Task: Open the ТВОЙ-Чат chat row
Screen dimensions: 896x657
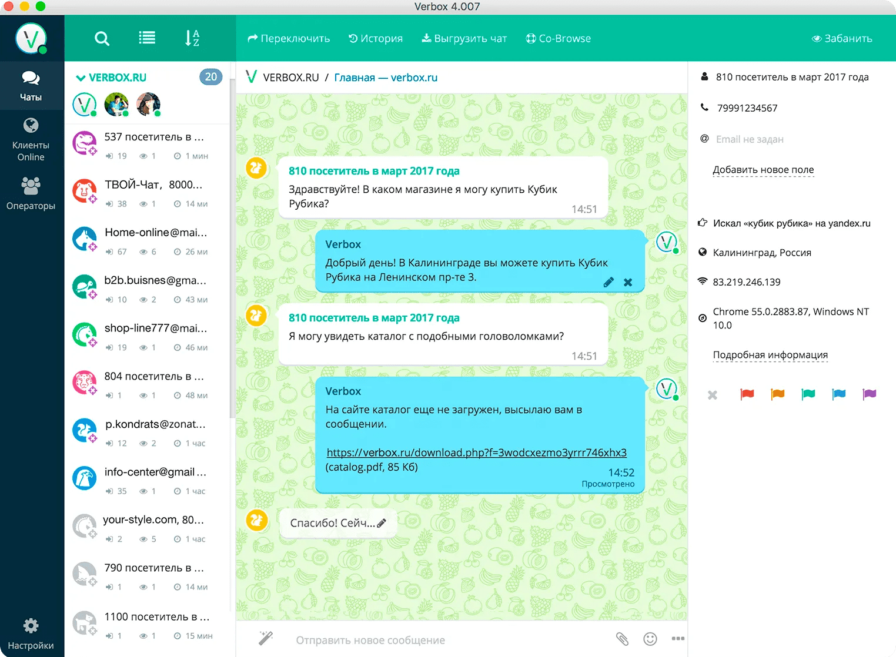Action: (x=147, y=193)
